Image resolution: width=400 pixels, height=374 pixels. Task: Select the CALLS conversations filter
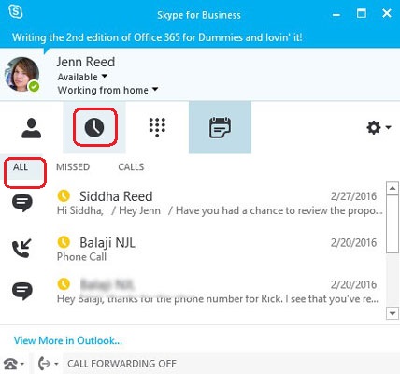pos(131,167)
